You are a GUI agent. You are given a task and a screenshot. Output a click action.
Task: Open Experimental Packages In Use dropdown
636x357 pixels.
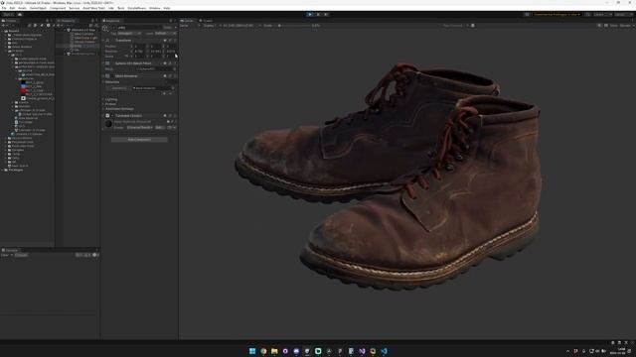point(556,15)
